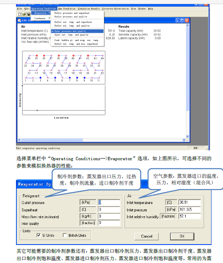Maximize the C96 child window
The width and height of the screenshot is (223, 263).
(x=182, y=20)
